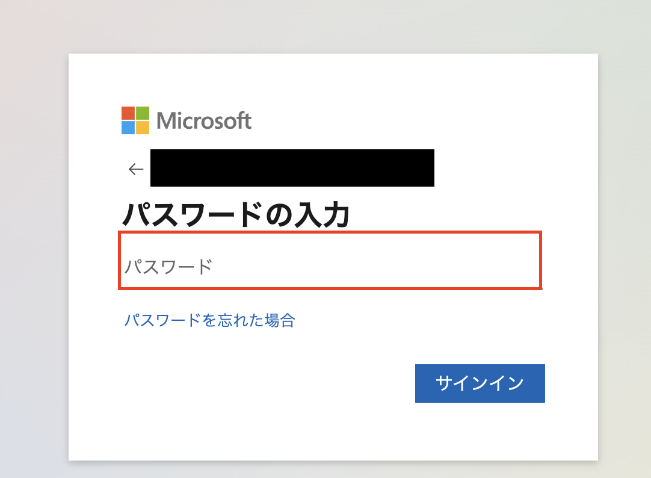Image resolution: width=651 pixels, height=478 pixels.
Task: Click the red square in the Microsoft logo
Action: click(128, 112)
